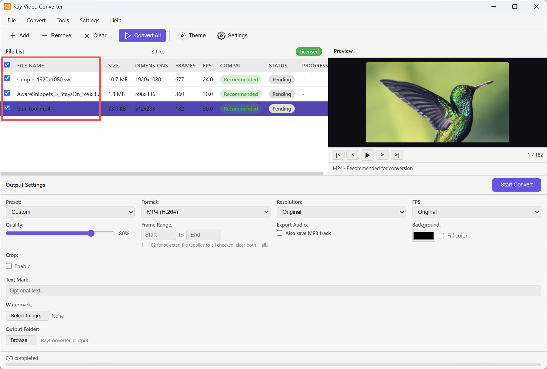The height and width of the screenshot is (369, 547).
Task: Select the blur-tool.mp4 file name
Action: tap(34, 109)
